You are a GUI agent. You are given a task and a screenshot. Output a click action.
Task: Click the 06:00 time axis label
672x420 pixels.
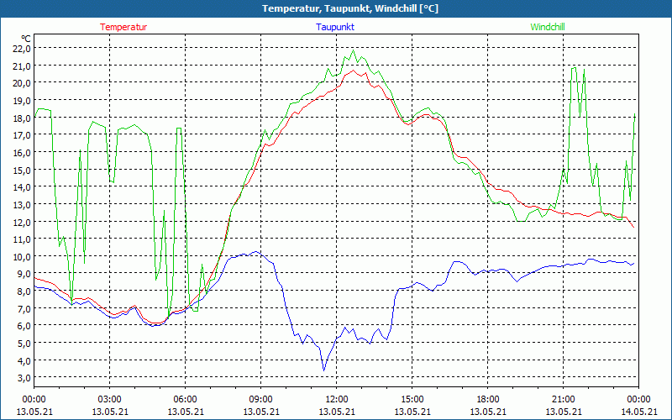[x=185, y=400]
